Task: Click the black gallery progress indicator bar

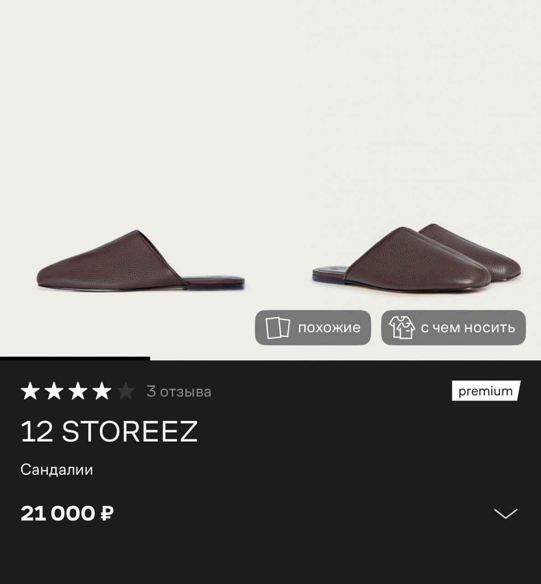Action: click(75, 359)
